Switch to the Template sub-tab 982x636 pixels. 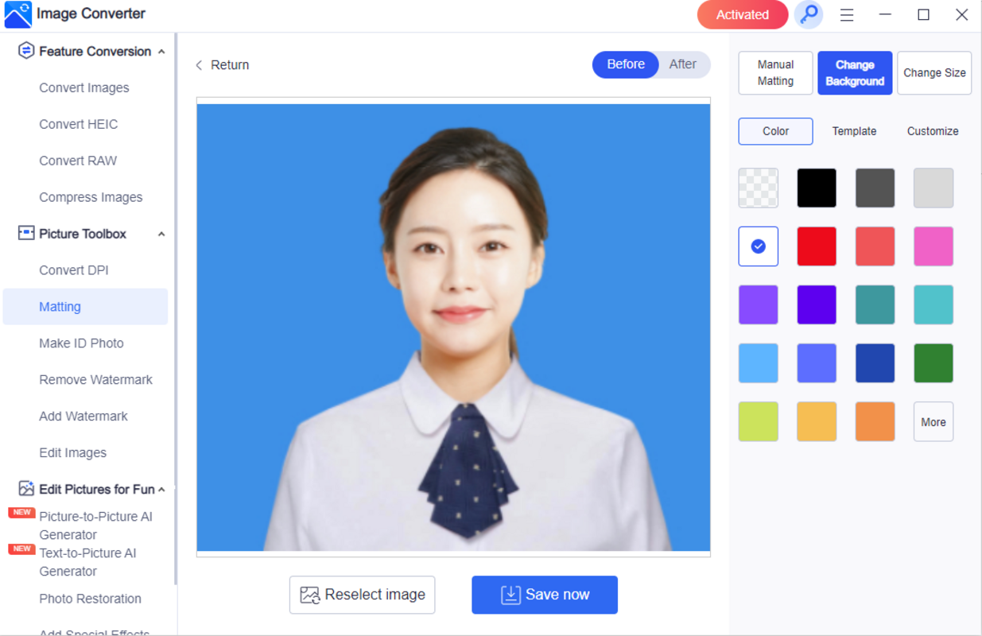(854, 131)
